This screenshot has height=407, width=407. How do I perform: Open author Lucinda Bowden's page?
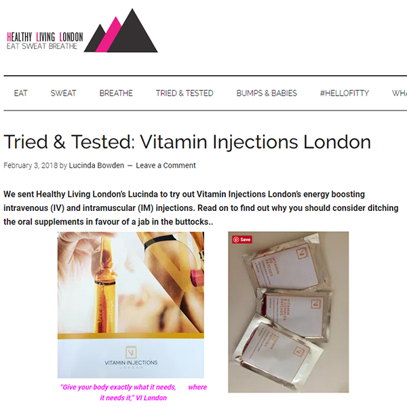pyautogui.click(x=96, y=166)
